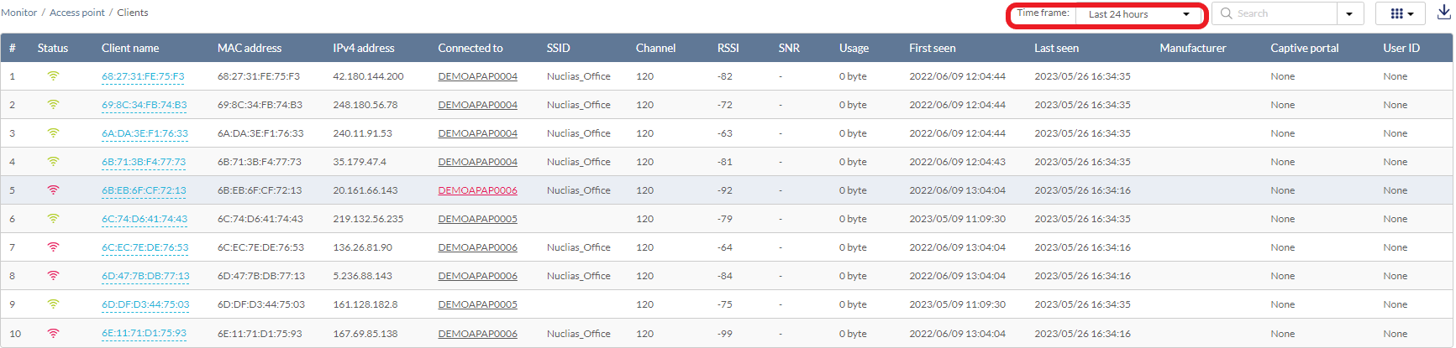
Task: Open client 68:27:31:FE:75:F3 link
Action: click(143, 76)
